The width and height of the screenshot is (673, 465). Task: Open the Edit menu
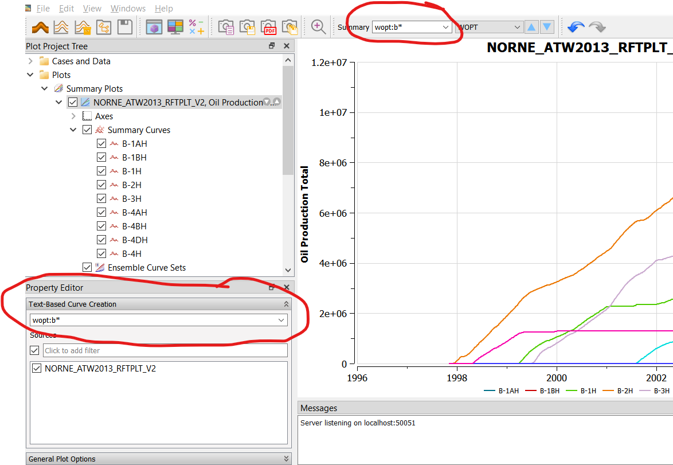pyautogui.click(x=66, y=8)
